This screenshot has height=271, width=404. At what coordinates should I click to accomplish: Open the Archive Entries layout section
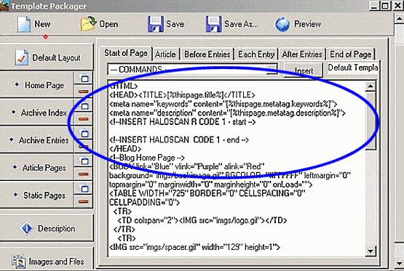37,140
